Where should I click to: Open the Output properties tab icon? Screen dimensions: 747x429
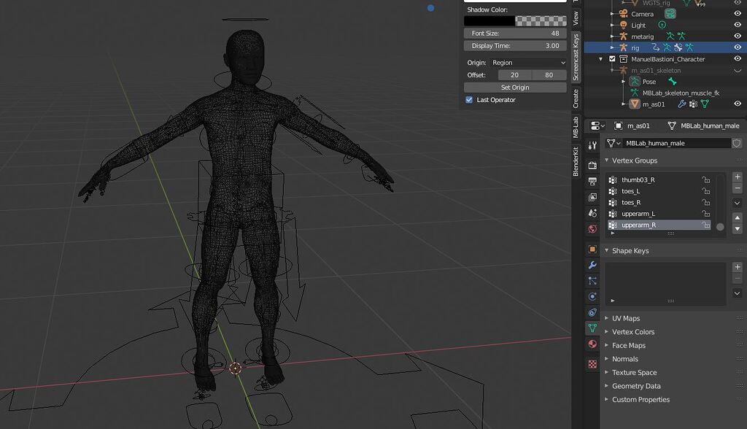click(592, 181)
